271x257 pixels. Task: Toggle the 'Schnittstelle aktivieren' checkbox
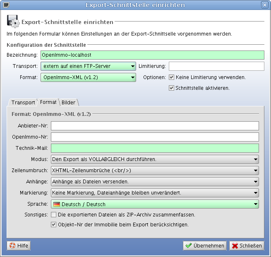(x=171, y=88)
